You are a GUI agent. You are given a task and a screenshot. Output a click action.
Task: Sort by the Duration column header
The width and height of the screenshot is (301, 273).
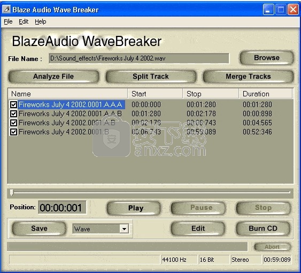point(266,94)
